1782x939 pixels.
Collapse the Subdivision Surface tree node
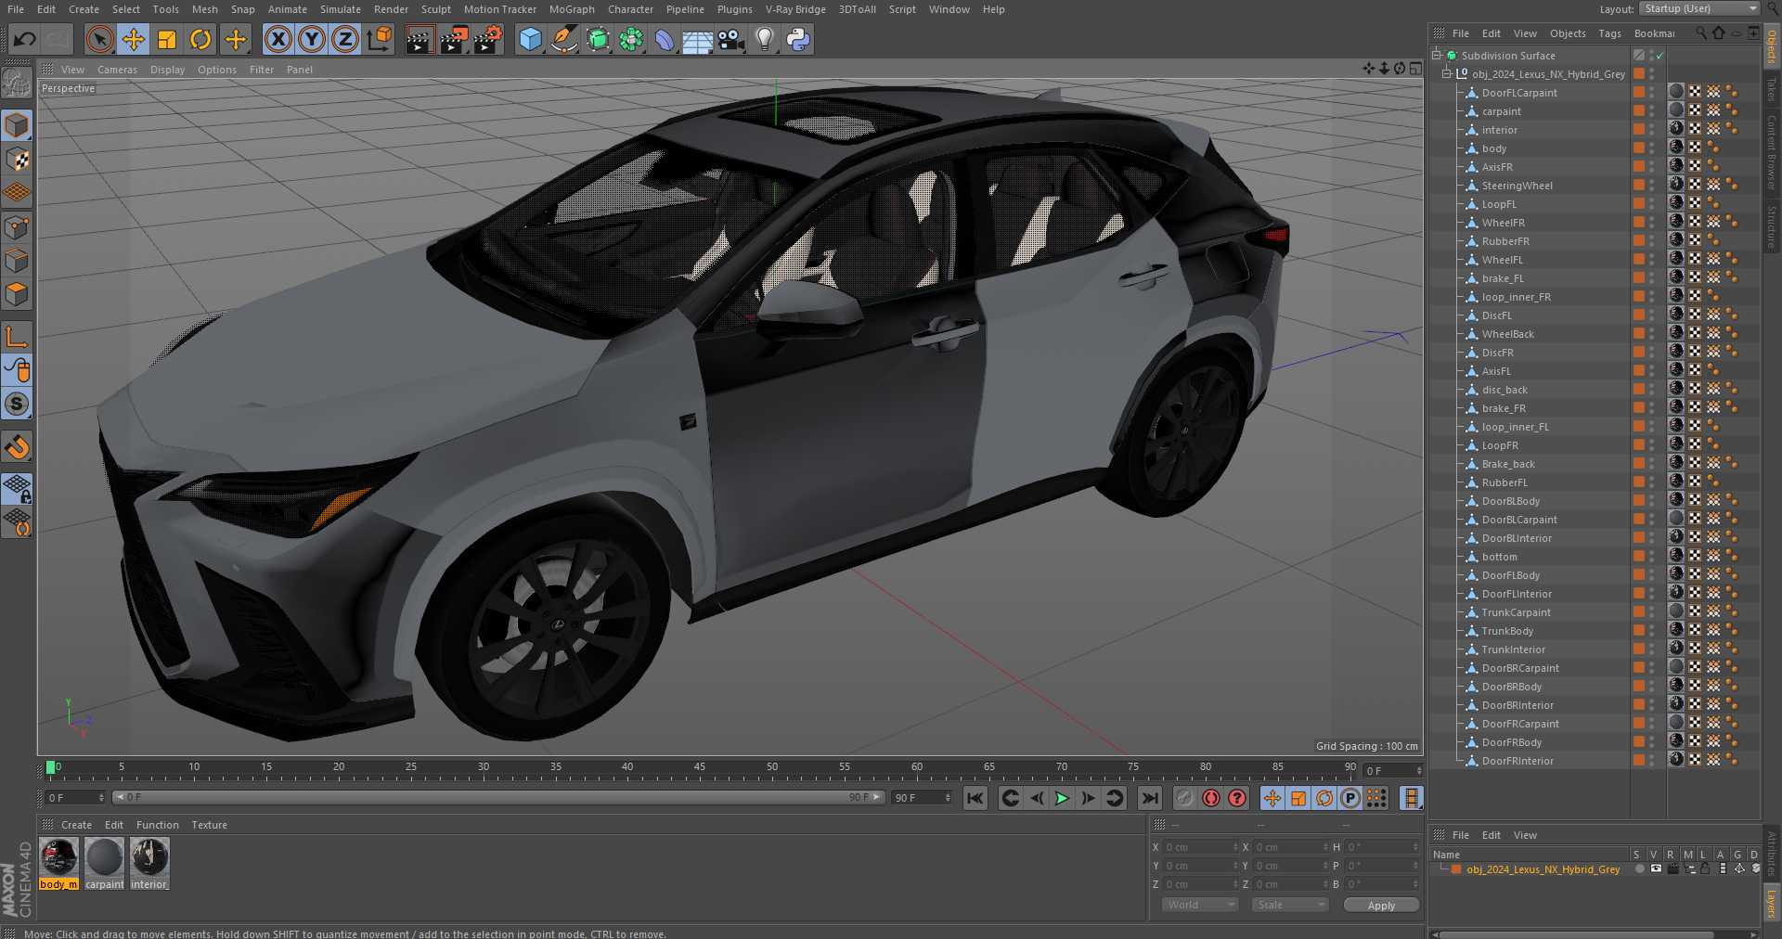point(1437,56)
